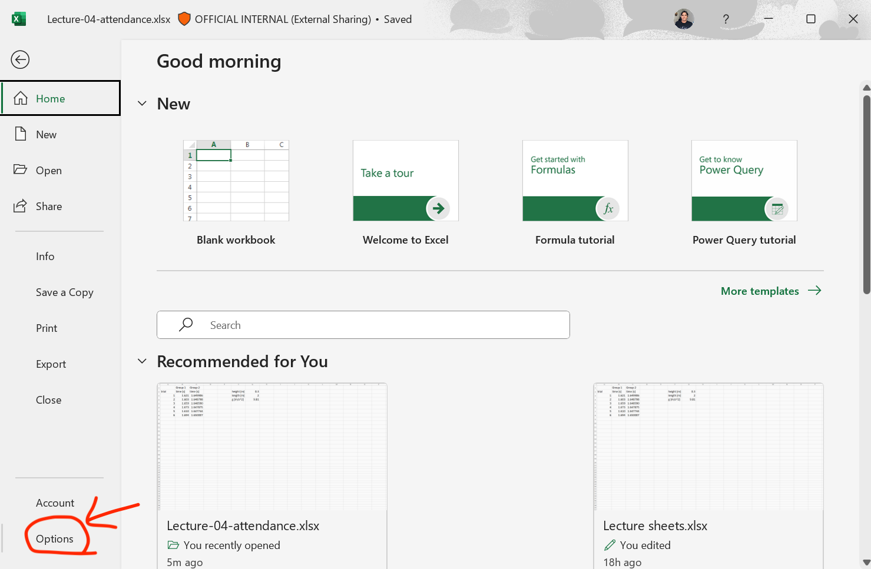The width and height of the screenshot is (871, 569).
Task: Click the orange sensitivity shield icon
Action: pos(184,19)
